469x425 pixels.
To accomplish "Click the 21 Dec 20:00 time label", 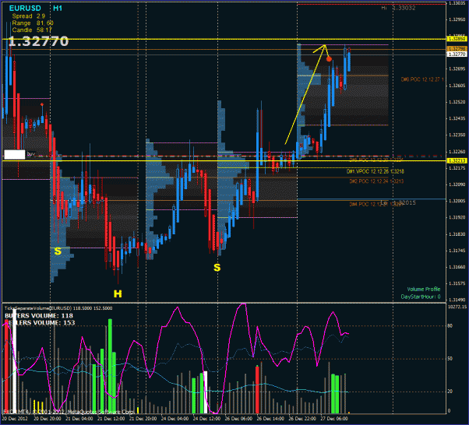I will click(x=143, y=419).
